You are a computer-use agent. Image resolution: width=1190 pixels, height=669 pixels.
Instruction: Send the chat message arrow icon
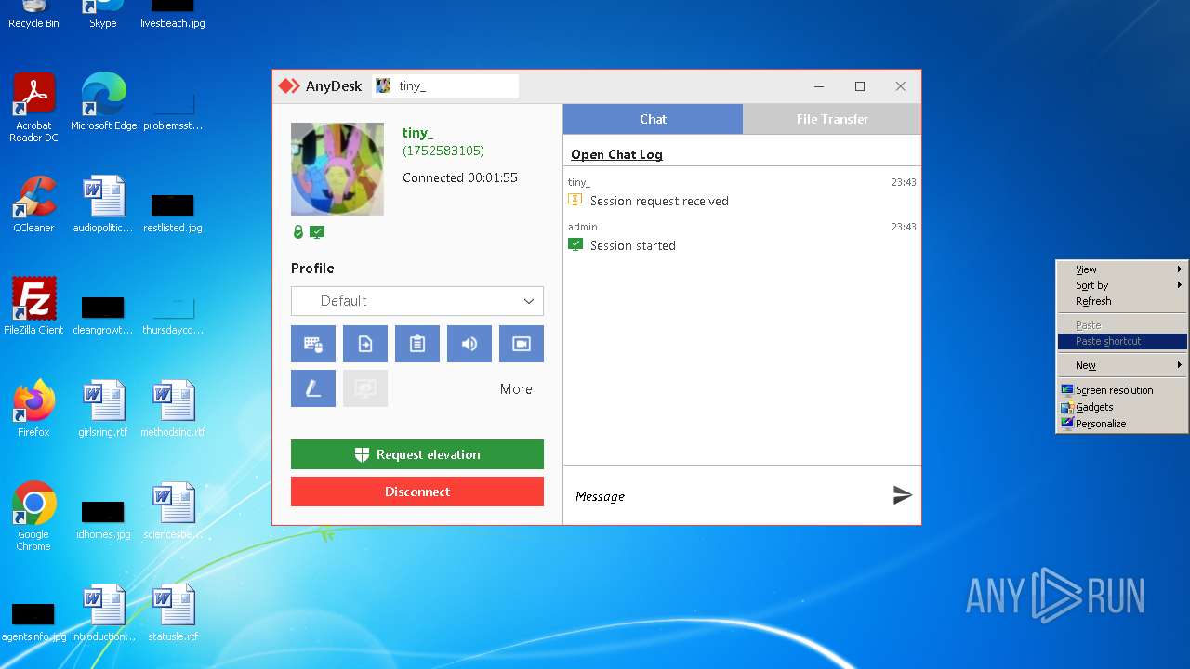point(903,495)
